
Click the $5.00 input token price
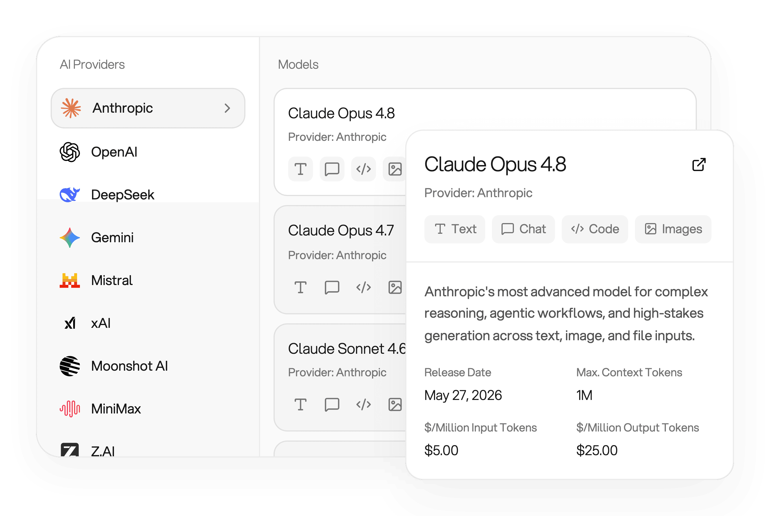[441, 450]
